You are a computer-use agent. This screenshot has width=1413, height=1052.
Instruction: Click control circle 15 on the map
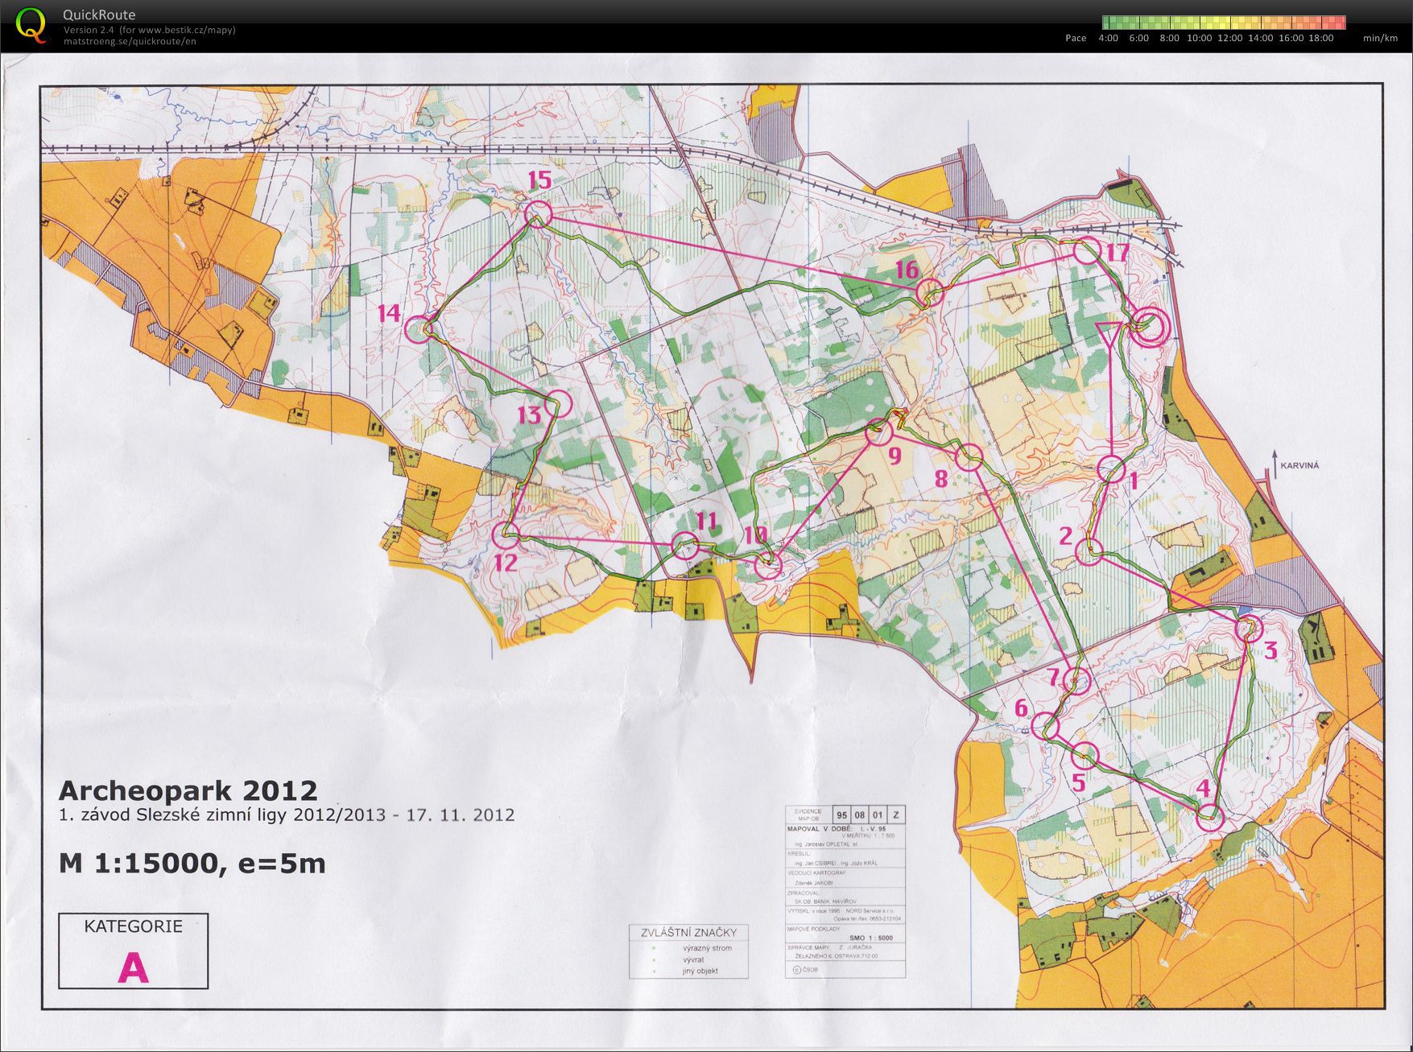pyautogui.click(x=538, y=215)
